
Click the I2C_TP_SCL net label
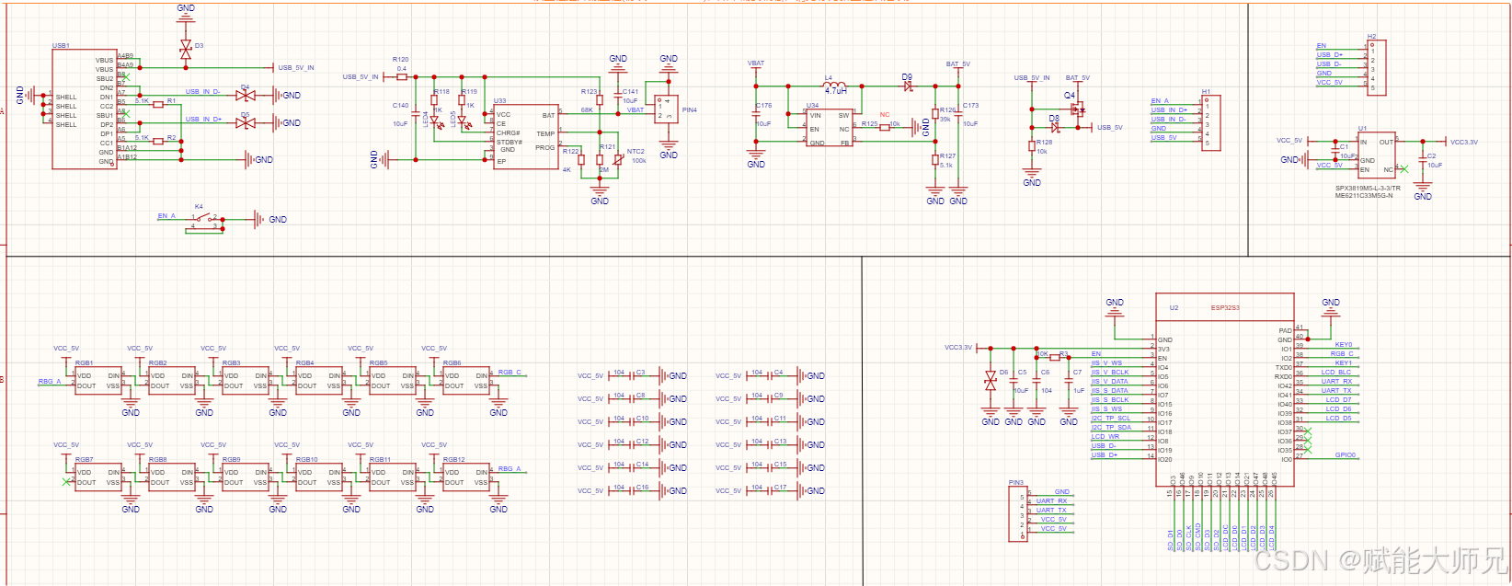pos(1111,419)
